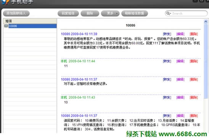Viewport: 209px width, 140px height.
Task: Edit the 对不起 message at 11:37
Action: coord(180,80)
